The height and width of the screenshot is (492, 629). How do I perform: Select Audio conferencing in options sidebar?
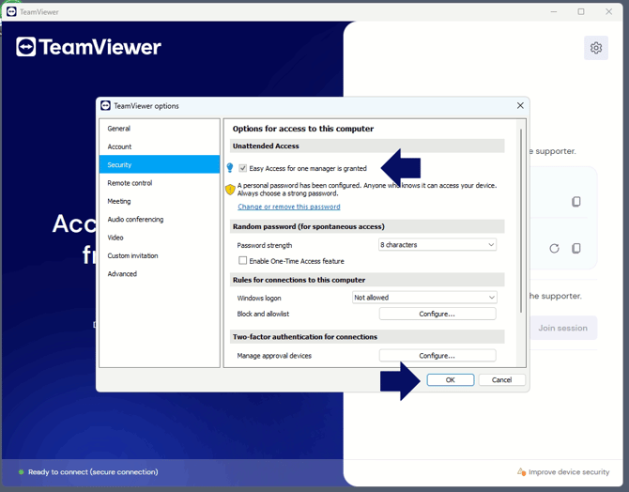point(160,219)
